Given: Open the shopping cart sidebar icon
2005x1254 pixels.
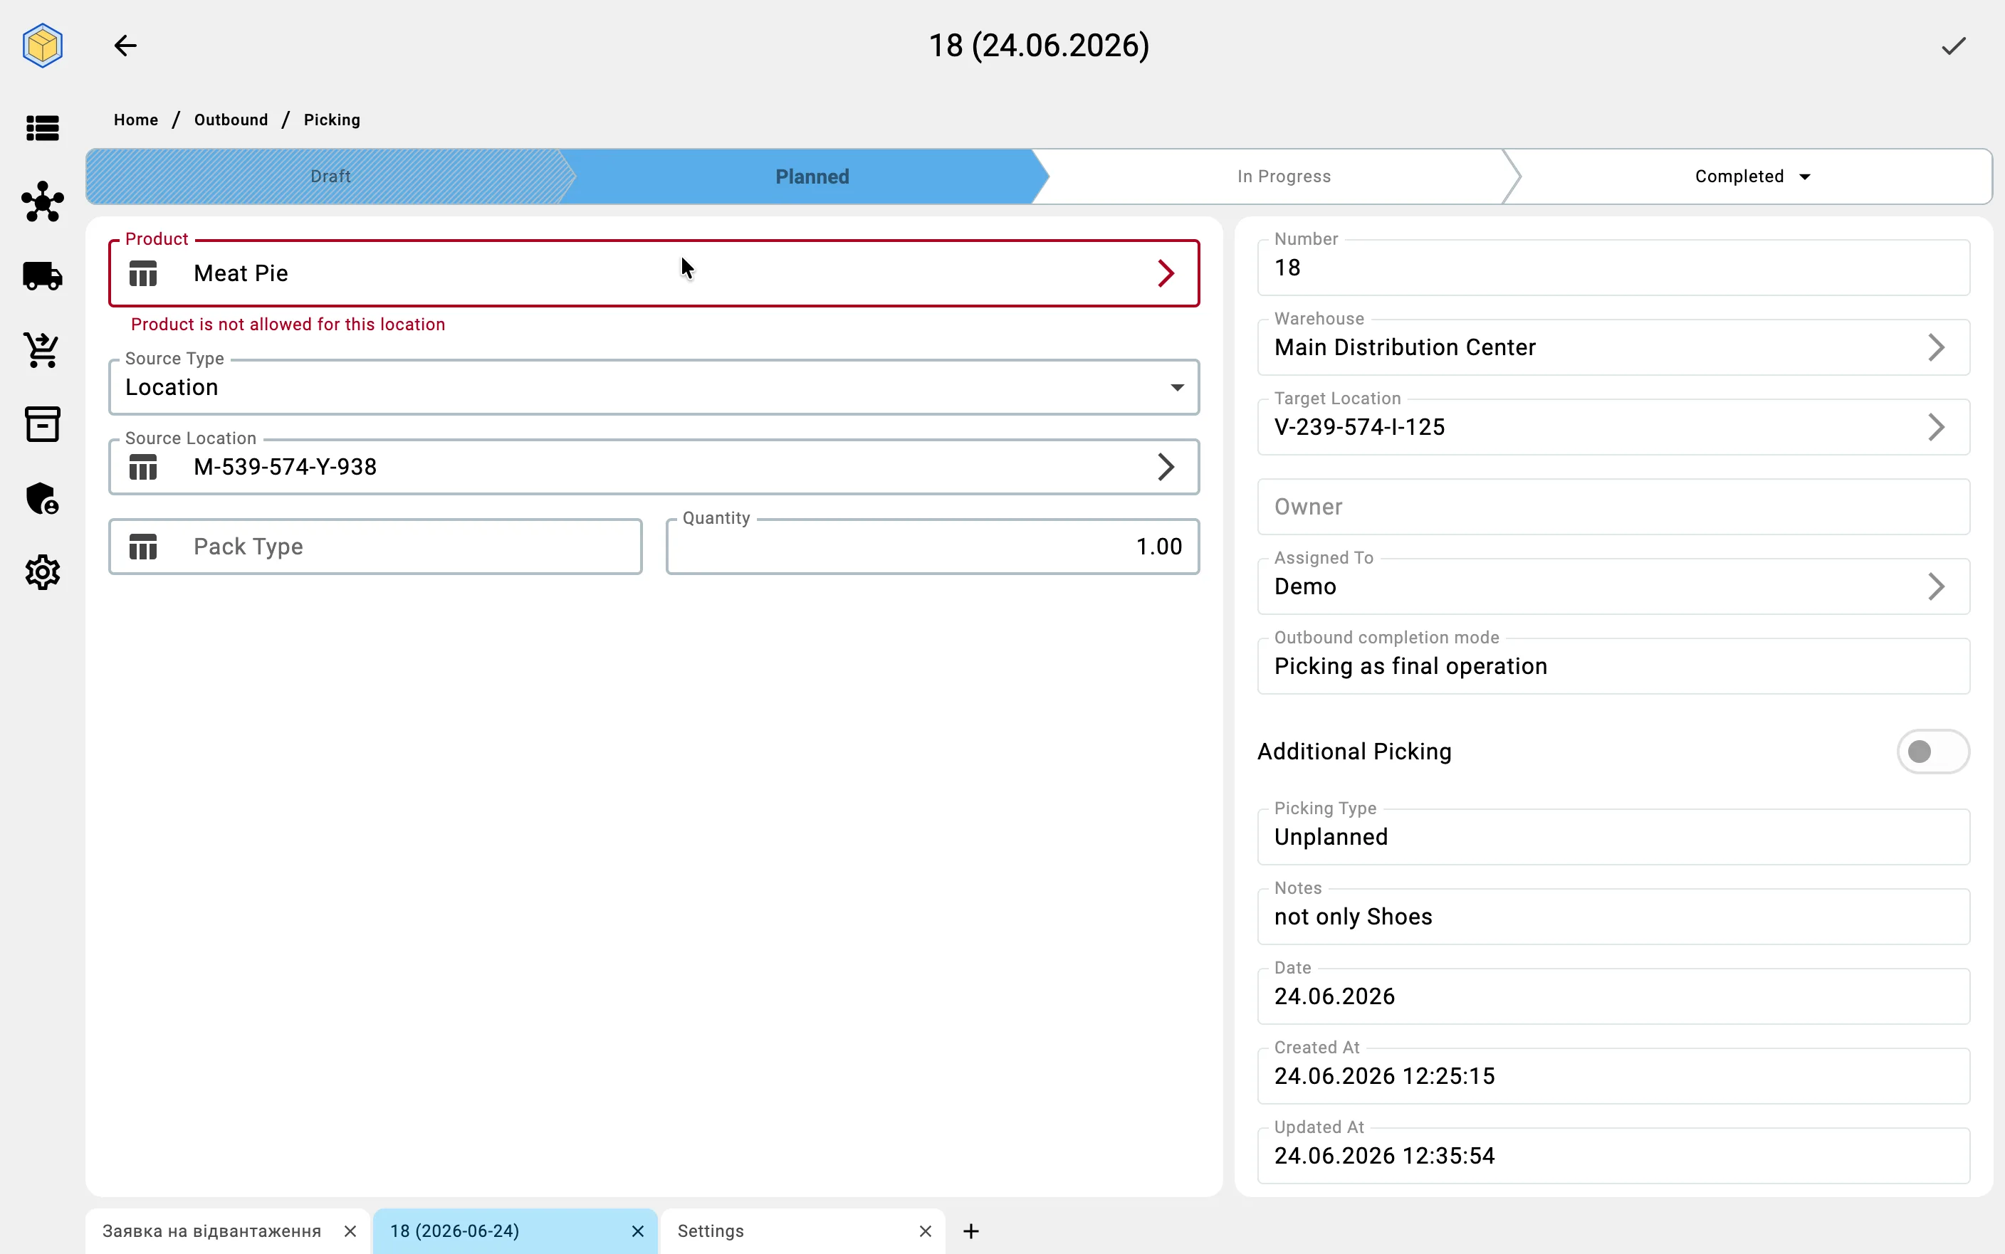Looking at the screenshot, I should pos(42,350).
